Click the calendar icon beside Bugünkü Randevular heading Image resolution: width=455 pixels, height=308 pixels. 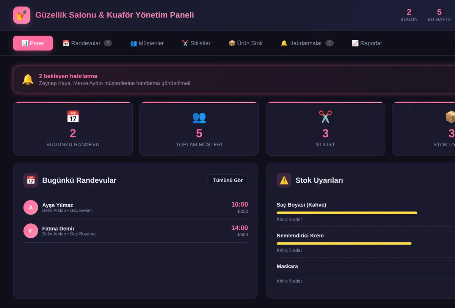[31, 180]
